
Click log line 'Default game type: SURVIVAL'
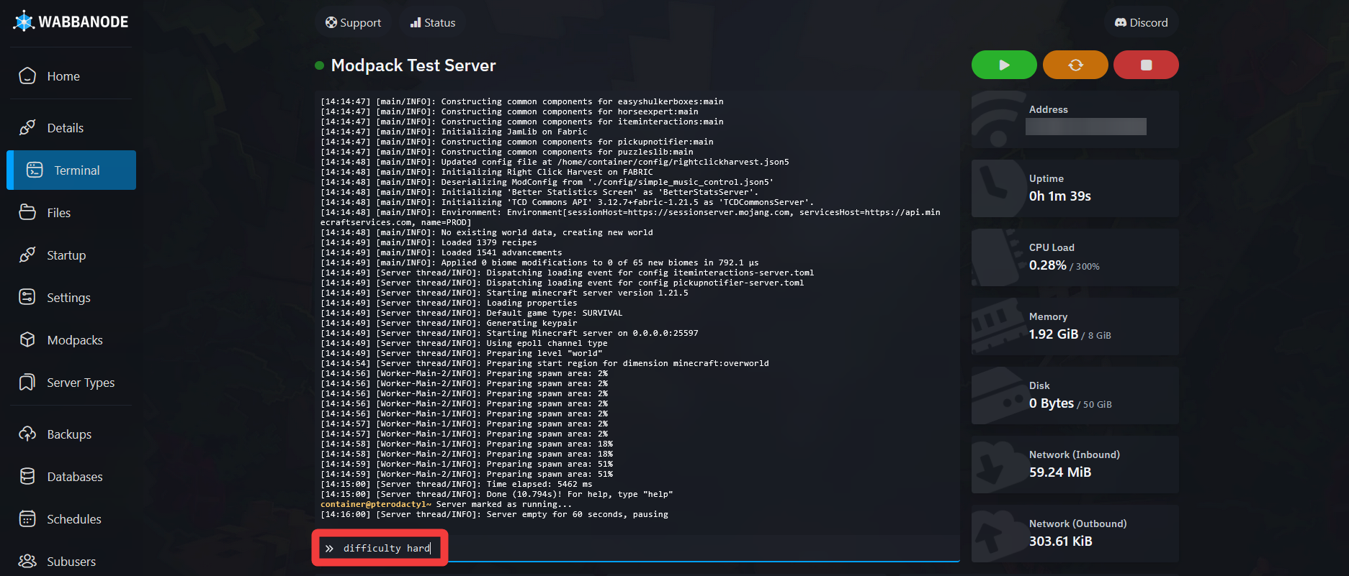(x=471, y=313)
